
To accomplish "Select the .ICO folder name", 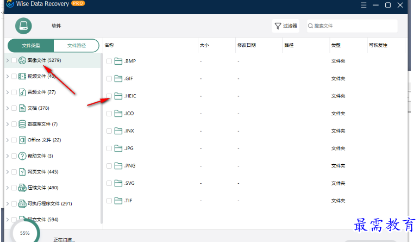I will coord(129,113).
